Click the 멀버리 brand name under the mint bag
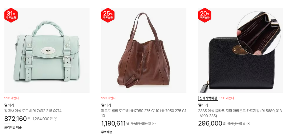 tap(9, 105)
